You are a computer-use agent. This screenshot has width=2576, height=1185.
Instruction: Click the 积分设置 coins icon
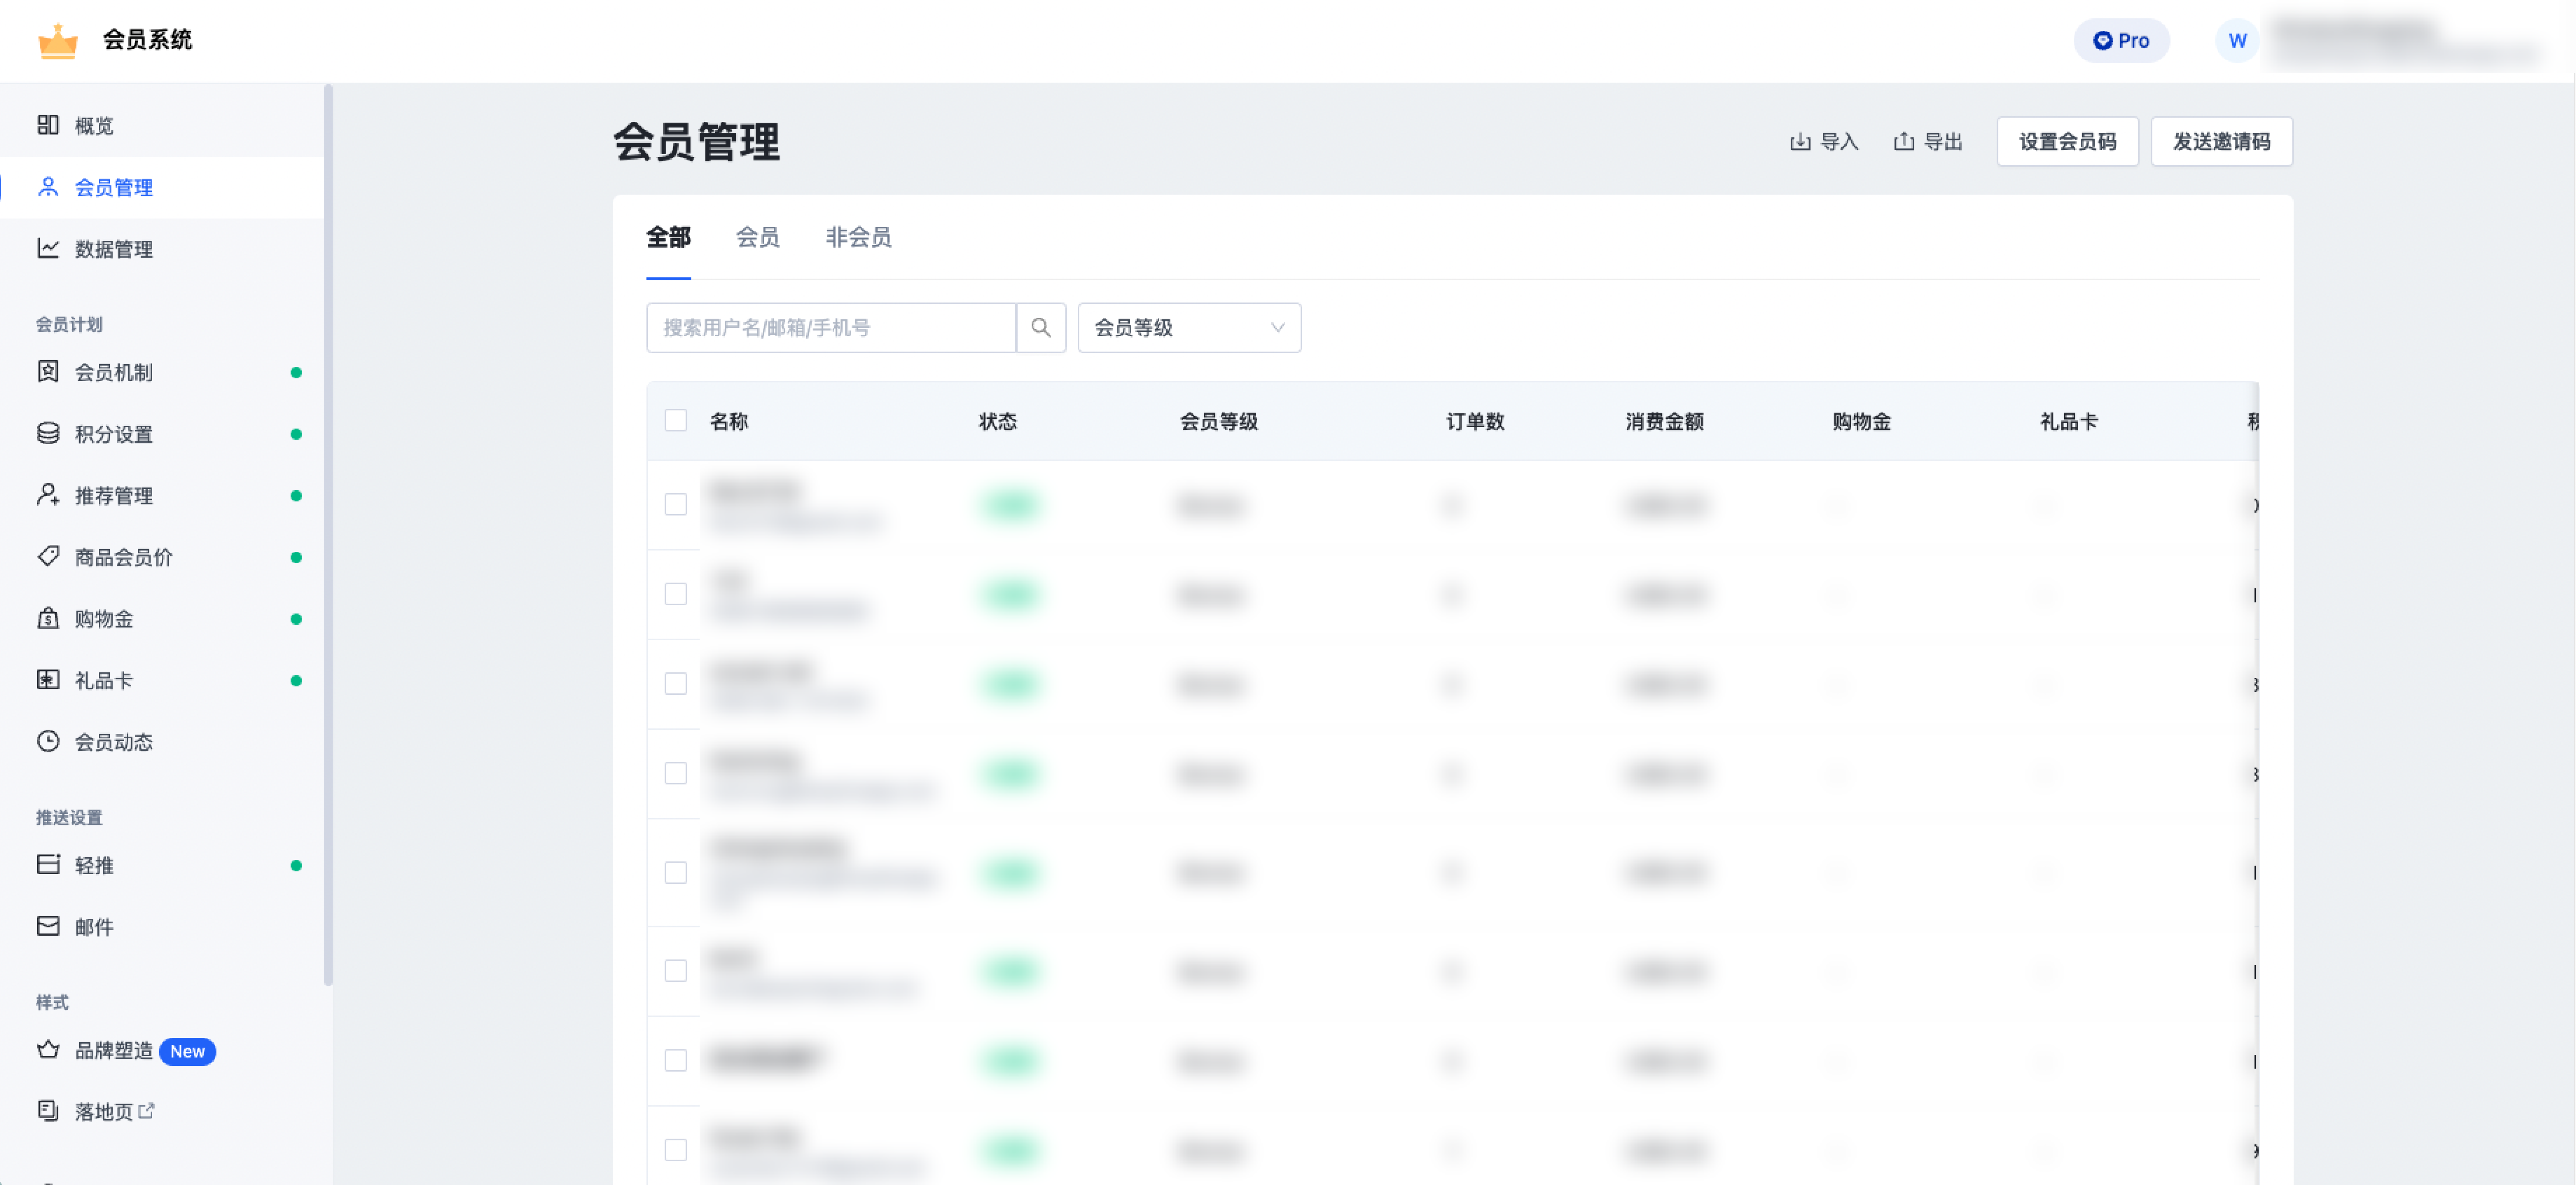(x=48, y=433)
